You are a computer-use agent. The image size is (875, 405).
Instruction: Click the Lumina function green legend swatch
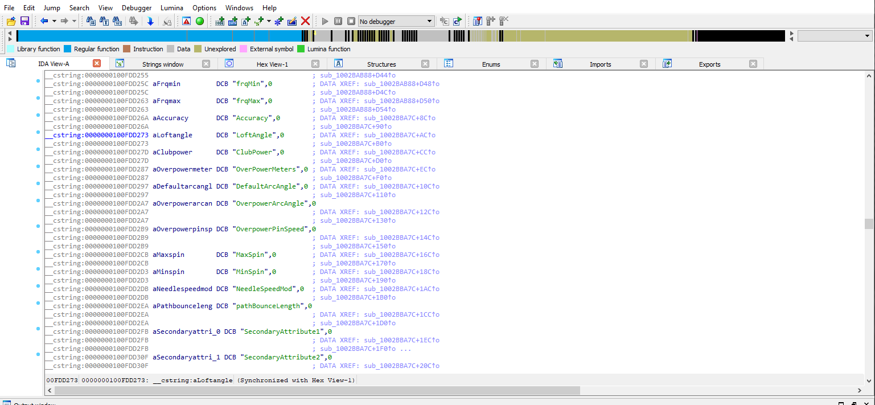(x=301, y=49)
